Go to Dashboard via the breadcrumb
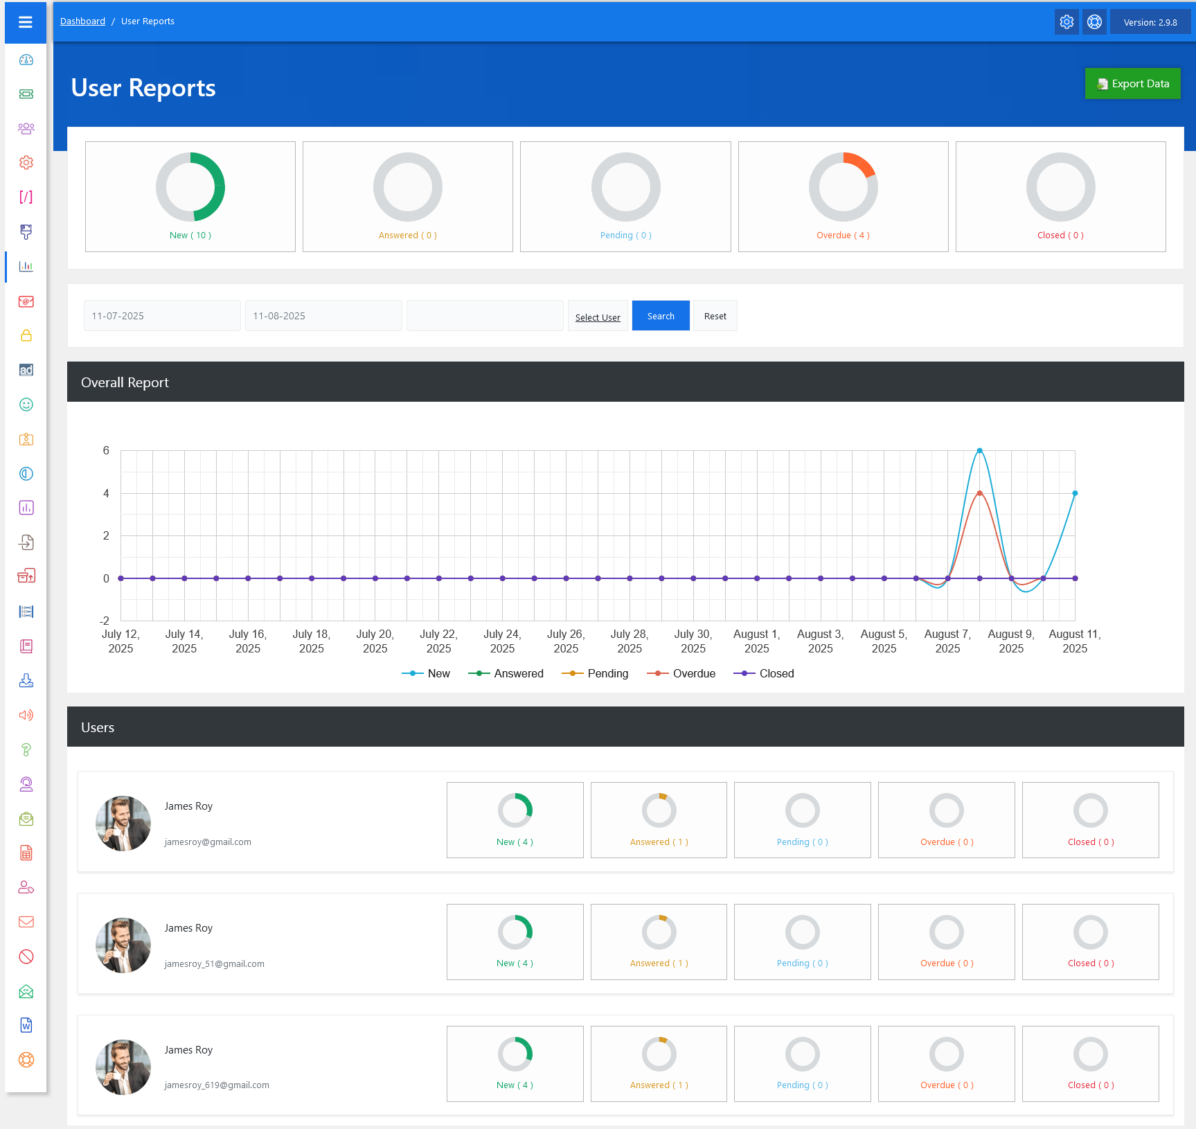 [82, 21]
